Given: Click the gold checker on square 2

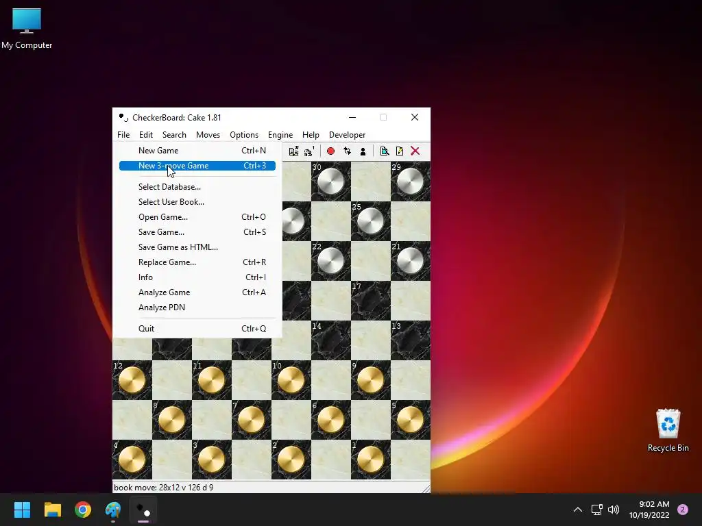Looking at the screenshot, I should [291, 460].
